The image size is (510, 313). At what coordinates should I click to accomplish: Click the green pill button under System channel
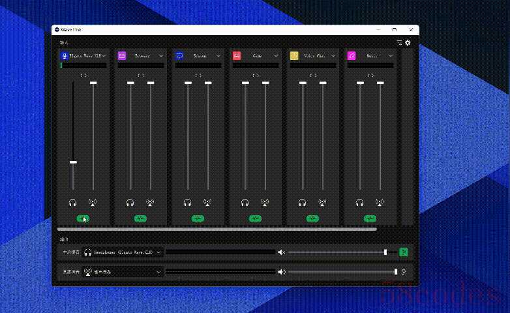[x=198, y=218]
